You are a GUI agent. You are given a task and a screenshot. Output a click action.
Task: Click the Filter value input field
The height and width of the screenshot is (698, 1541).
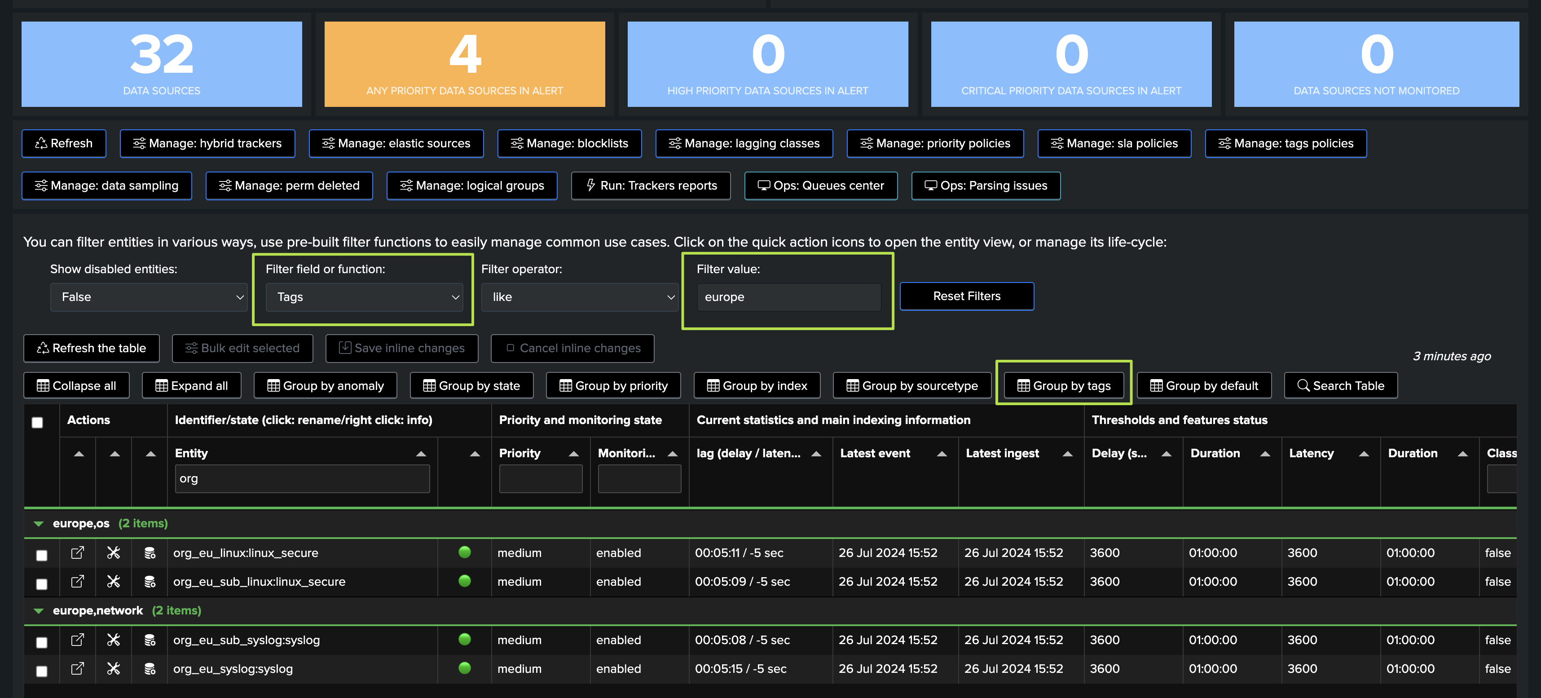click(788, 297)
